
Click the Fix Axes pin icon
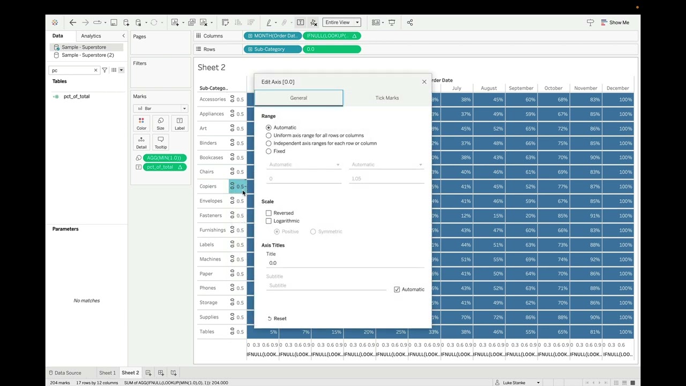pyautogui.click(x=314, y=23)
